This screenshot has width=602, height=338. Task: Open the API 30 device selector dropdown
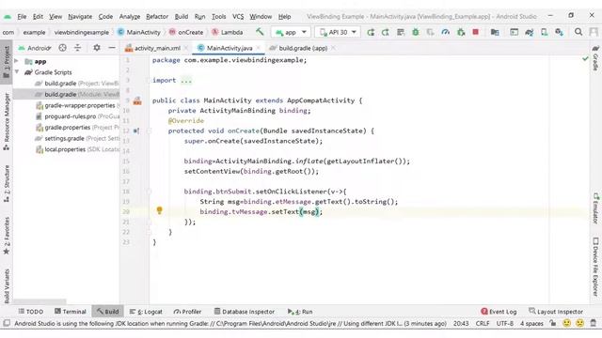pos(338,32)
